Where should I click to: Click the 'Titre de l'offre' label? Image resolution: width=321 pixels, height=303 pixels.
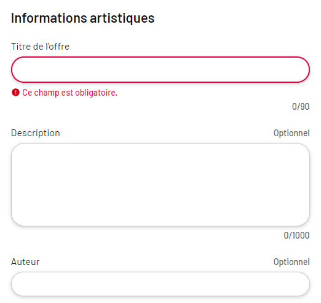pos(40,47)
